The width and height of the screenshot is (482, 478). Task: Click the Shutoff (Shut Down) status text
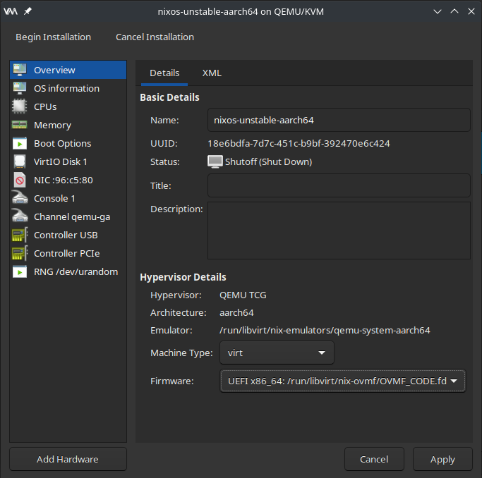(269, 161)
